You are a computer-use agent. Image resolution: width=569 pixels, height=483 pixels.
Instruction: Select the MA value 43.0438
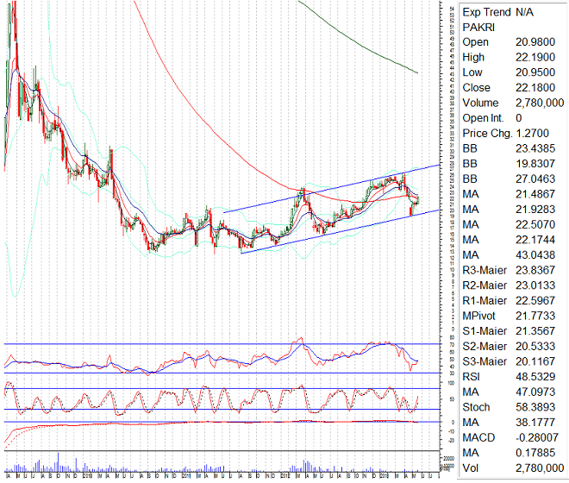(534, 255)
